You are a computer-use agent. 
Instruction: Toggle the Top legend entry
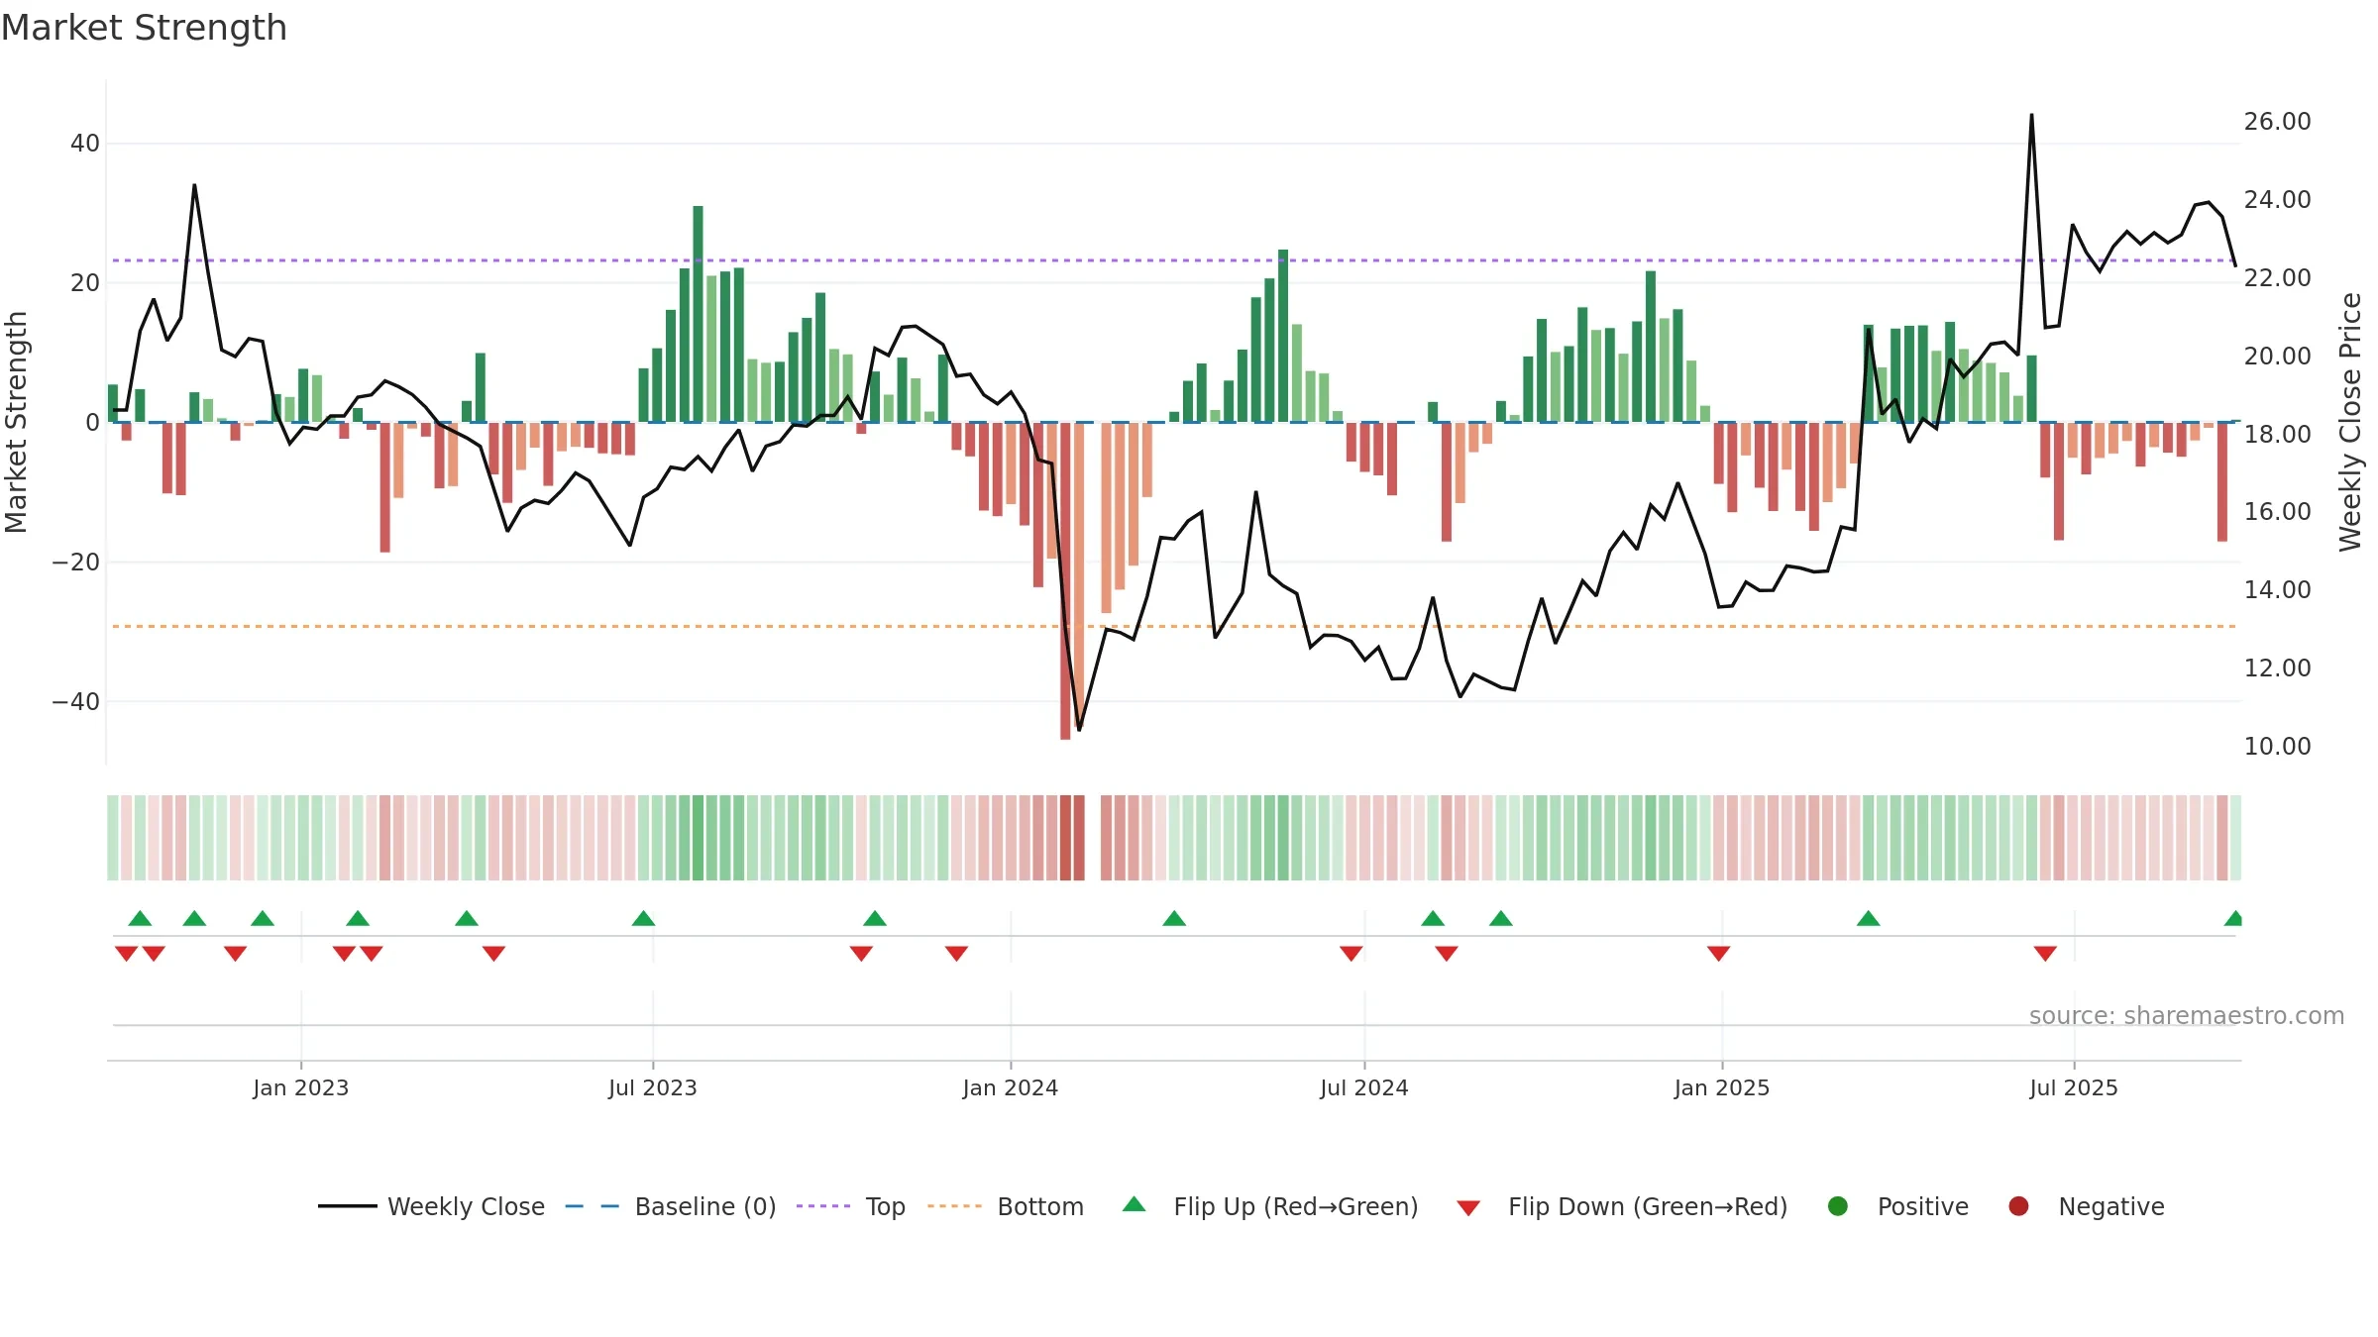pos(851,1206)
